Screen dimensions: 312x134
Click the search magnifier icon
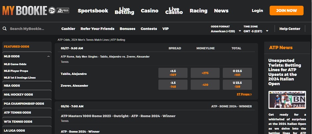(5, 29)
